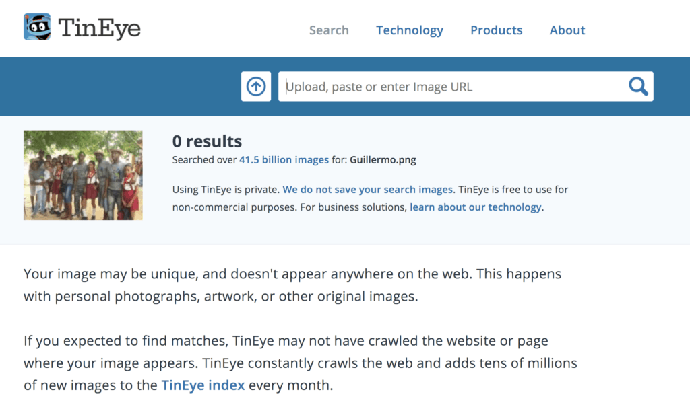Click the TinEye wordmark text
Screen dimensions: 690x411
pos(99,28)
